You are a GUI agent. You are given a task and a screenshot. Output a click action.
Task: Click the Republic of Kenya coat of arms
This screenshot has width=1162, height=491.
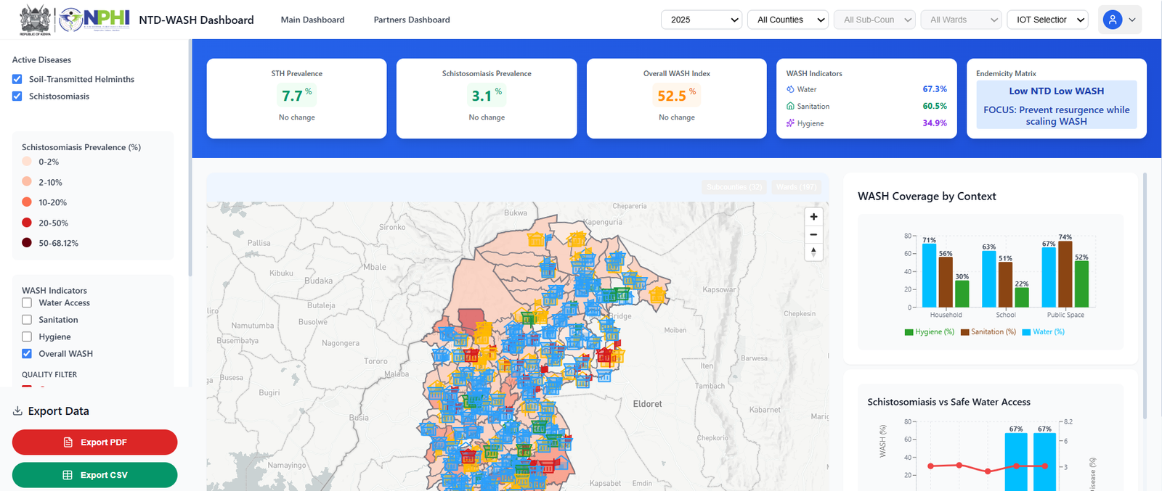pyautogui.click(x=35, y=20)
